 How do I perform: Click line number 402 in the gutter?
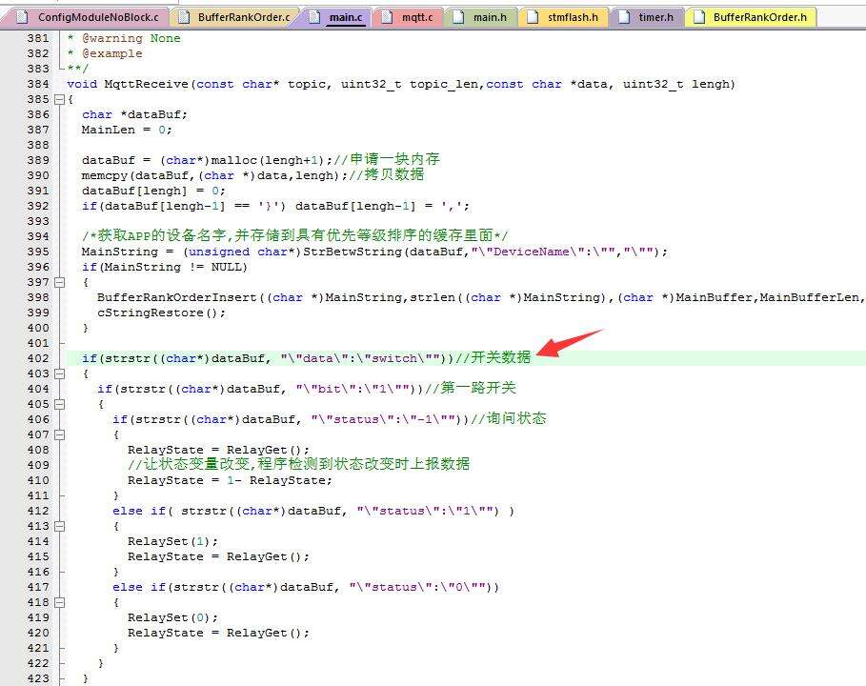click(38, 358)
